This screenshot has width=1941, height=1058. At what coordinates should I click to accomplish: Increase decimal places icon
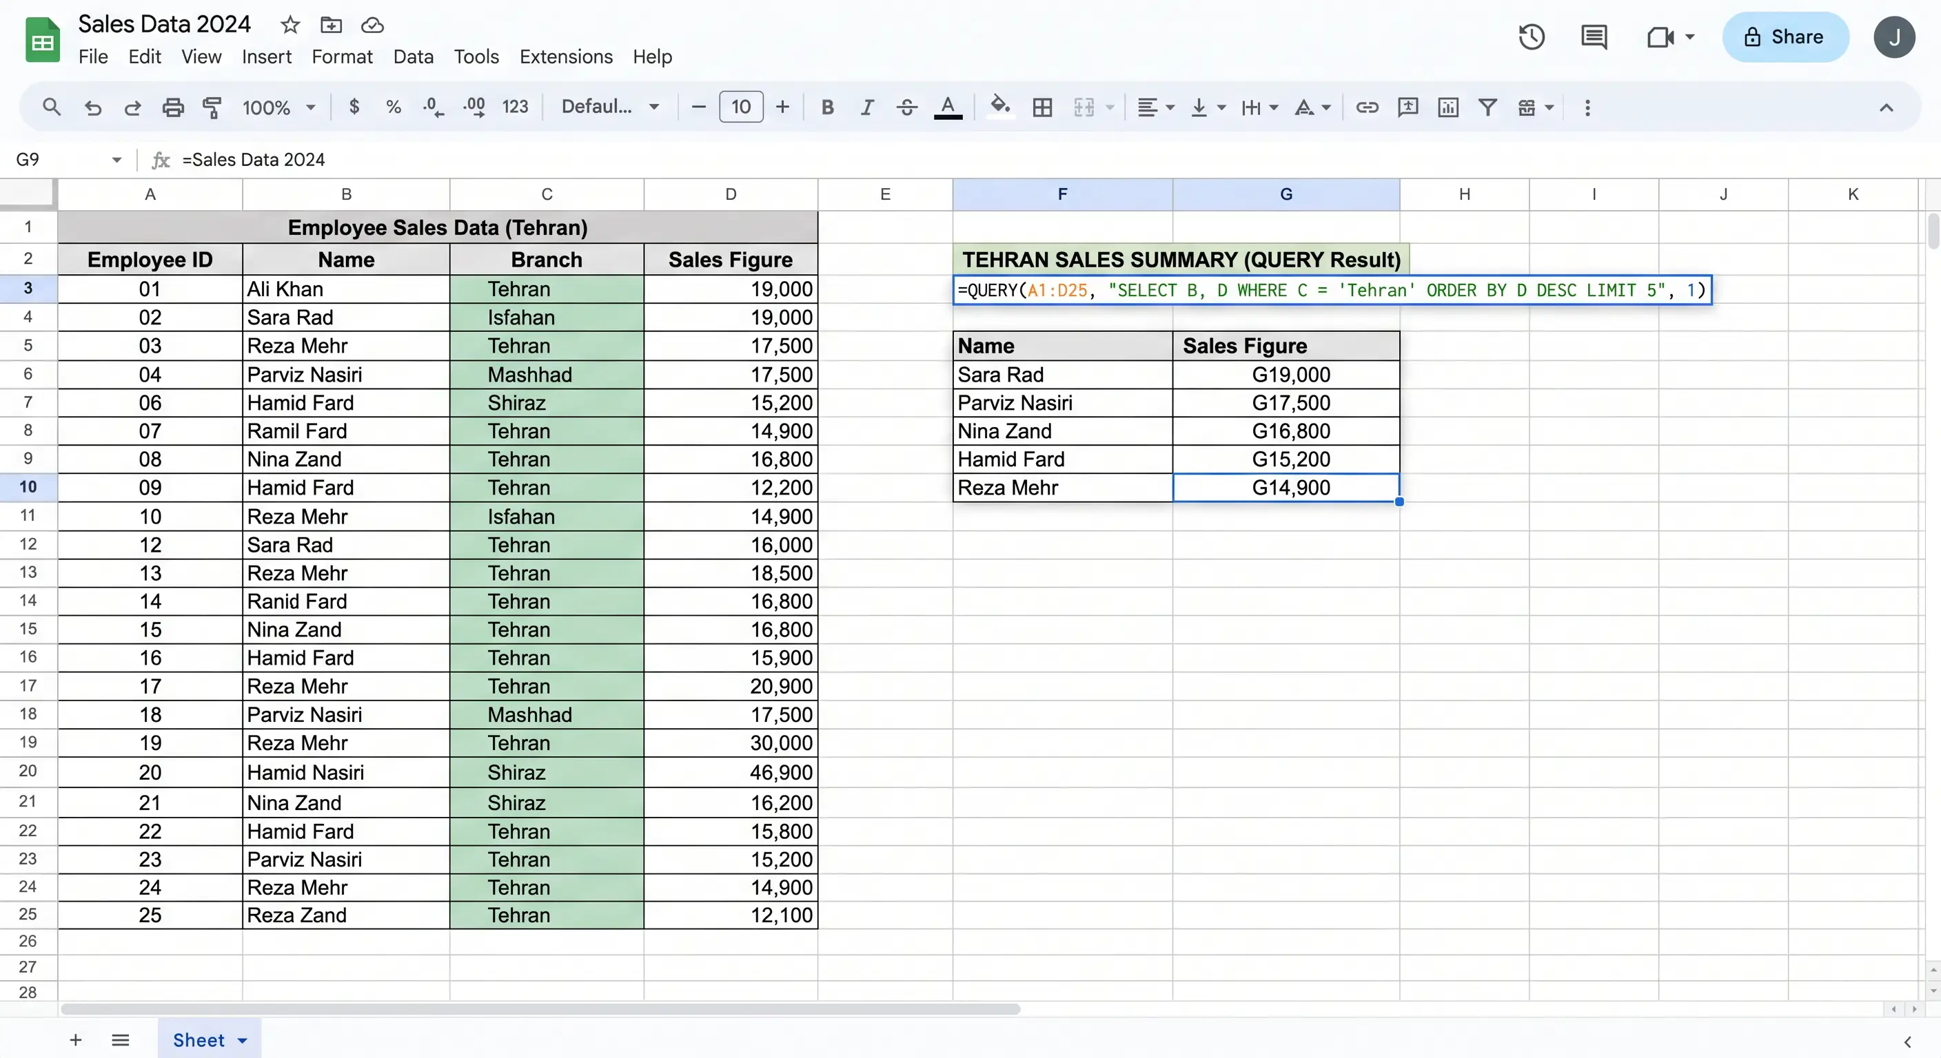474,107
